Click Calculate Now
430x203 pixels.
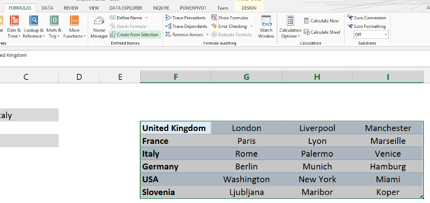coord(321,21)
